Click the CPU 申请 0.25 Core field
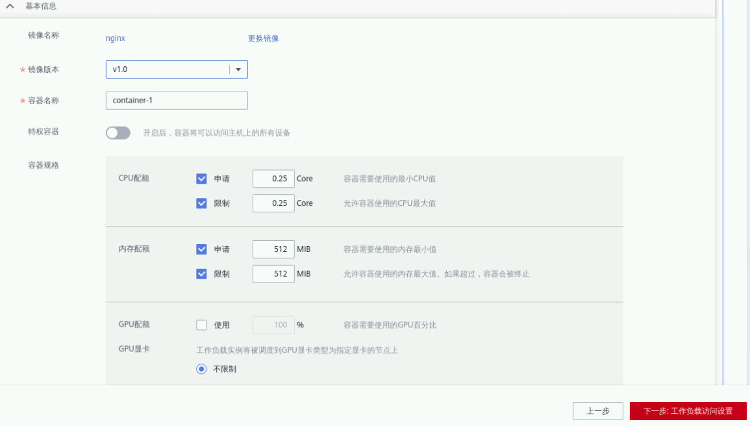Screen dimensions: 750x426 tap(273, 179)
